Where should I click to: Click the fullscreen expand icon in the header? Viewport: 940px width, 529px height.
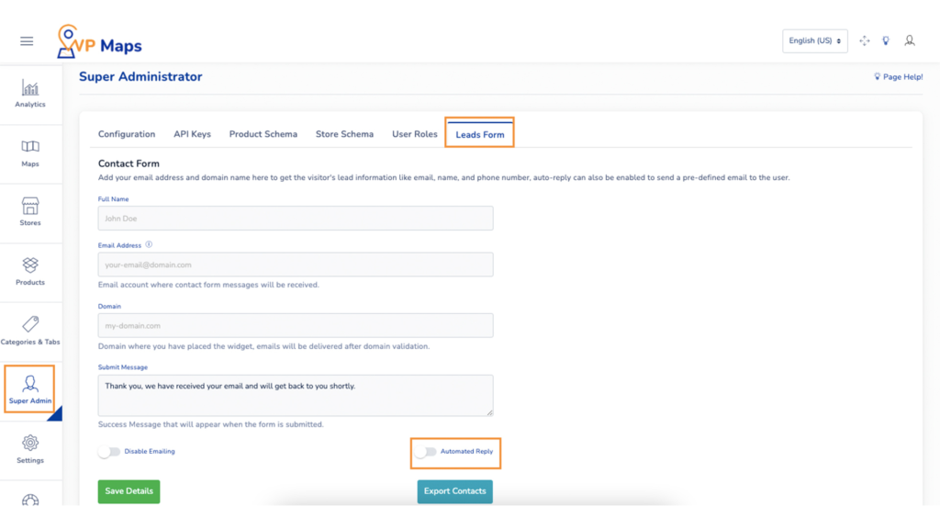864,40
